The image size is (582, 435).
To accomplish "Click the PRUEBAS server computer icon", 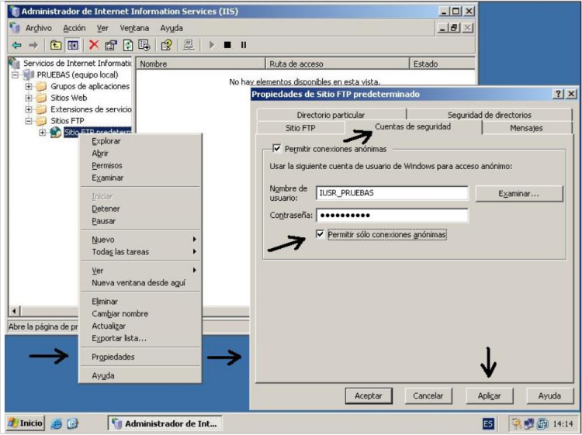I will click(28, 74).
